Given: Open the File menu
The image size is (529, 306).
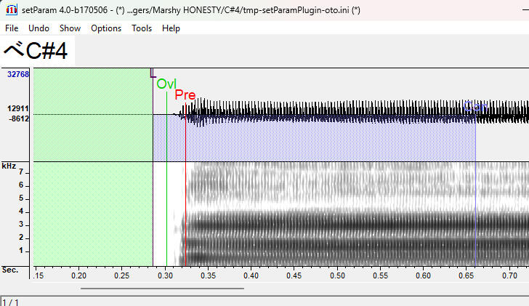Looking at the screenshot, I should click(x=12, y=28).
